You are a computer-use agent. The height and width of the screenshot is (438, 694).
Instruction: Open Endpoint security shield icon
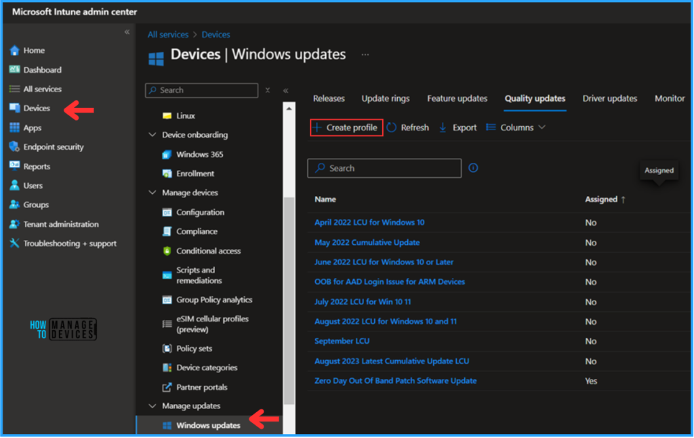click(x=15, y=146)
